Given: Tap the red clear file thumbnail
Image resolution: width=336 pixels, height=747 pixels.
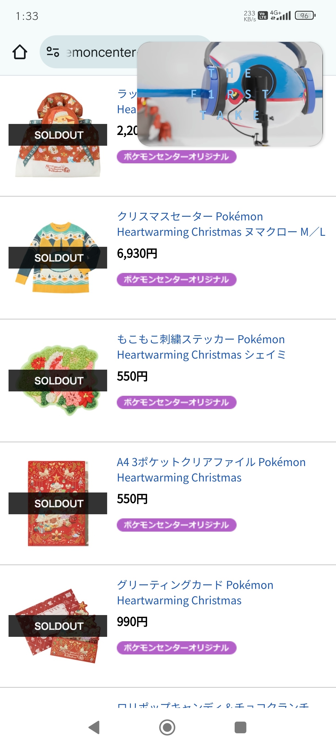Looking at the screenshot, I should [x=58, y=503].
